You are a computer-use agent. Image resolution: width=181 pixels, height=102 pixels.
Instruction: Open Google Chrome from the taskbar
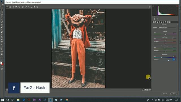[67, 100]
